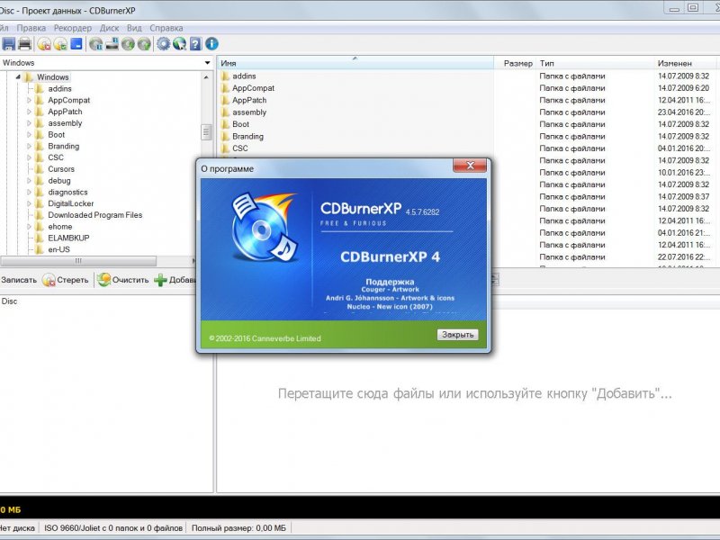This screenshot has width=720, height=540.
Task: Click the Полный размер: 0,00 МБ status entry
Action: pos(238,528)
